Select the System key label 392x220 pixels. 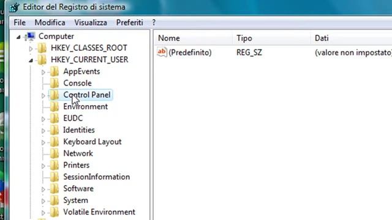75,200
